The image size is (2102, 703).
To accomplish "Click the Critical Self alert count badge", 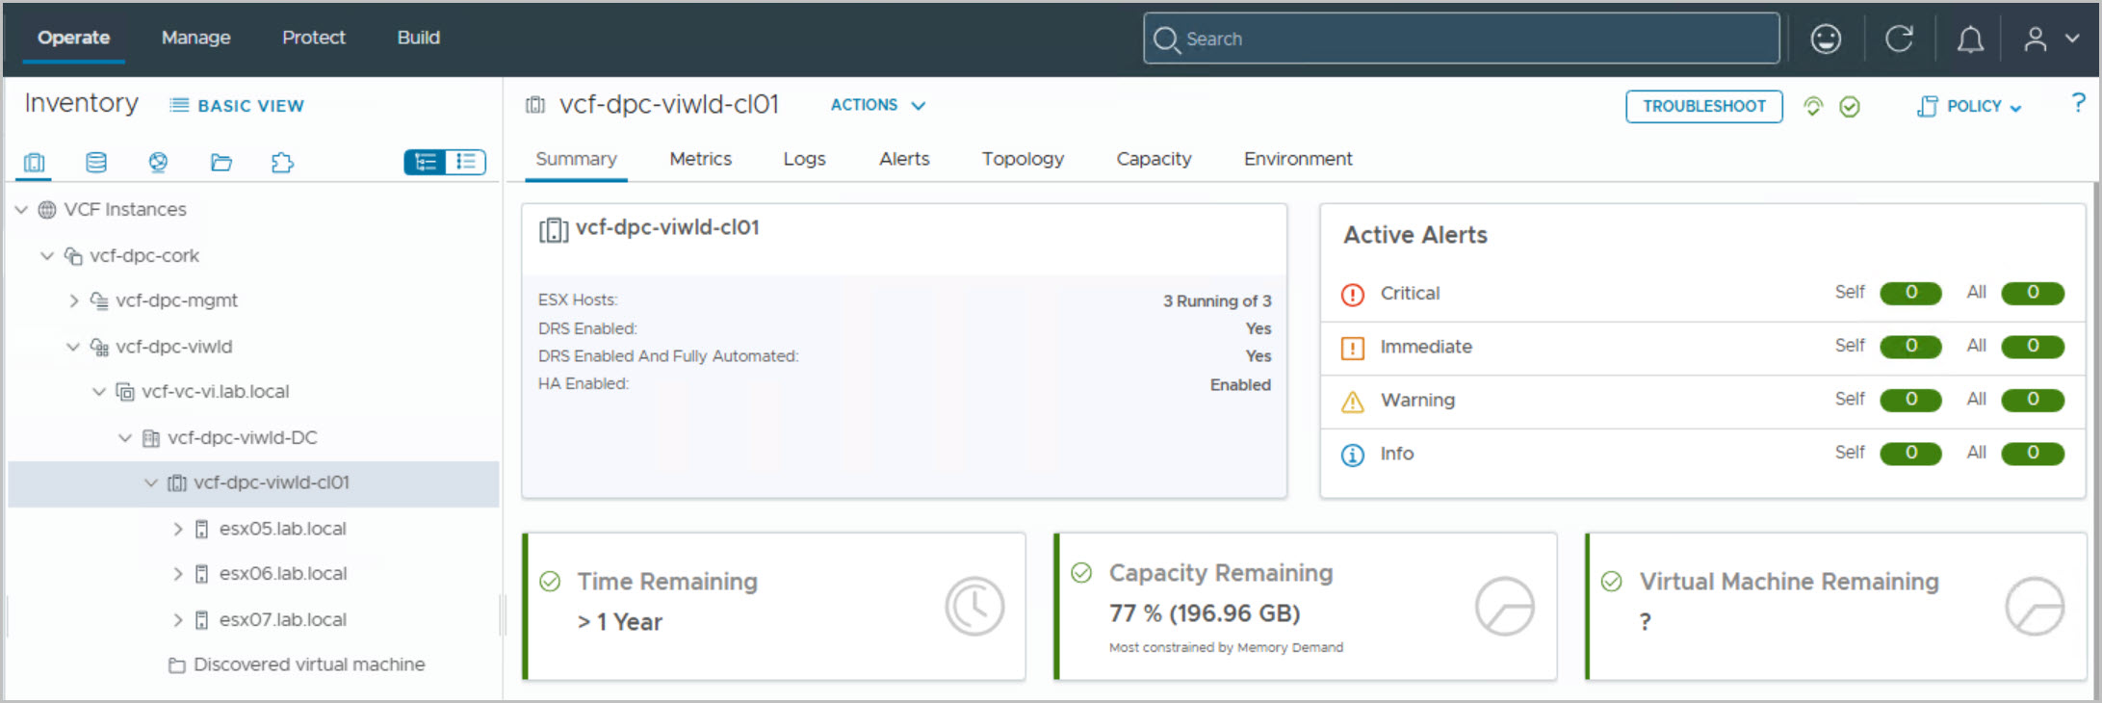I will coord(1910,293).
